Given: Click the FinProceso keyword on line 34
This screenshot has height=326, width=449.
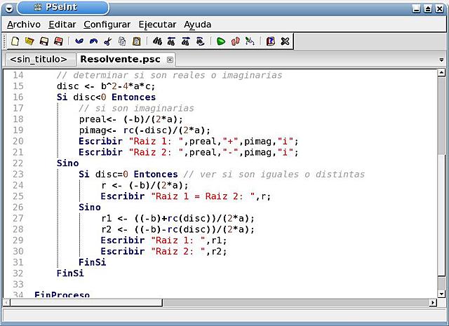Looking at the screenshot, I should [x=62, y=294].
